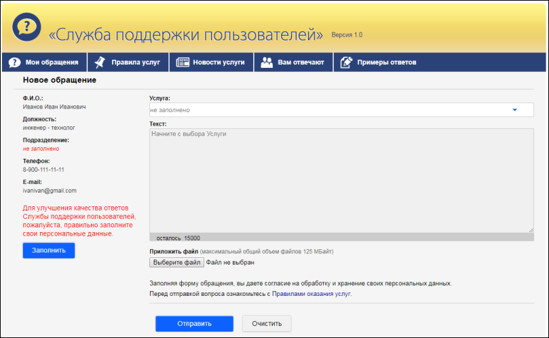Click the resize handle of the text area

[531, 231]
